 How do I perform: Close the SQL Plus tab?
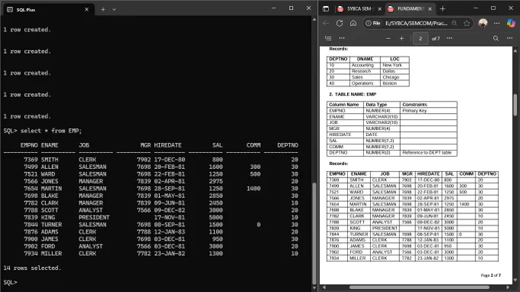(x=86, y=10)
